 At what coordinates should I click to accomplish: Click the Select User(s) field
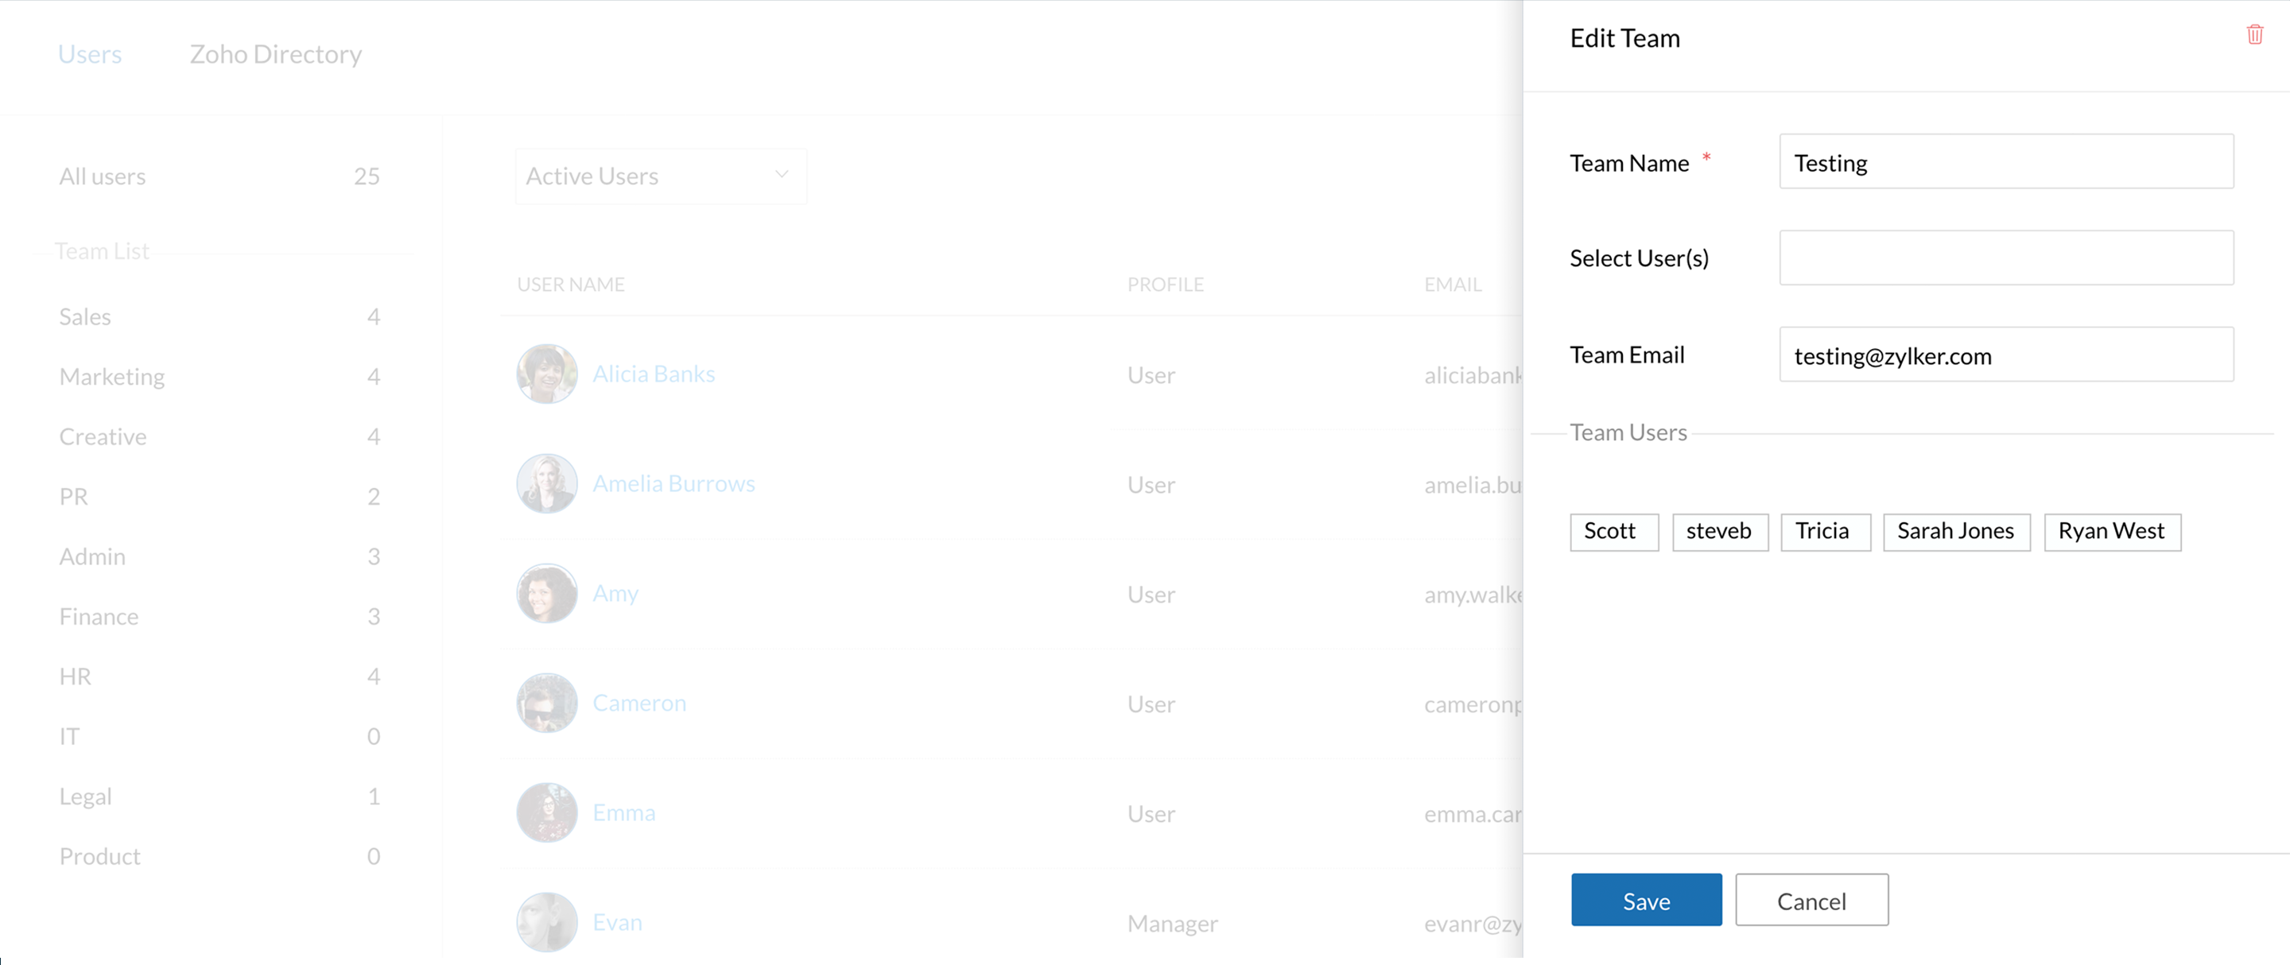tap(2005, 258)
